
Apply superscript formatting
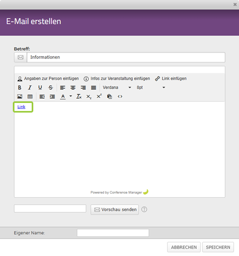(x=99, y=97)
